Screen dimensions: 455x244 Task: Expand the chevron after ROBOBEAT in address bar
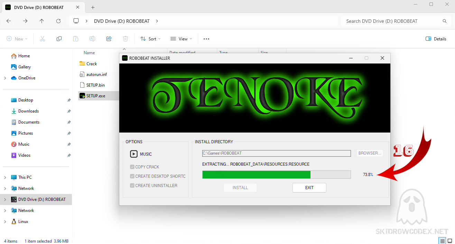point(157,21)
